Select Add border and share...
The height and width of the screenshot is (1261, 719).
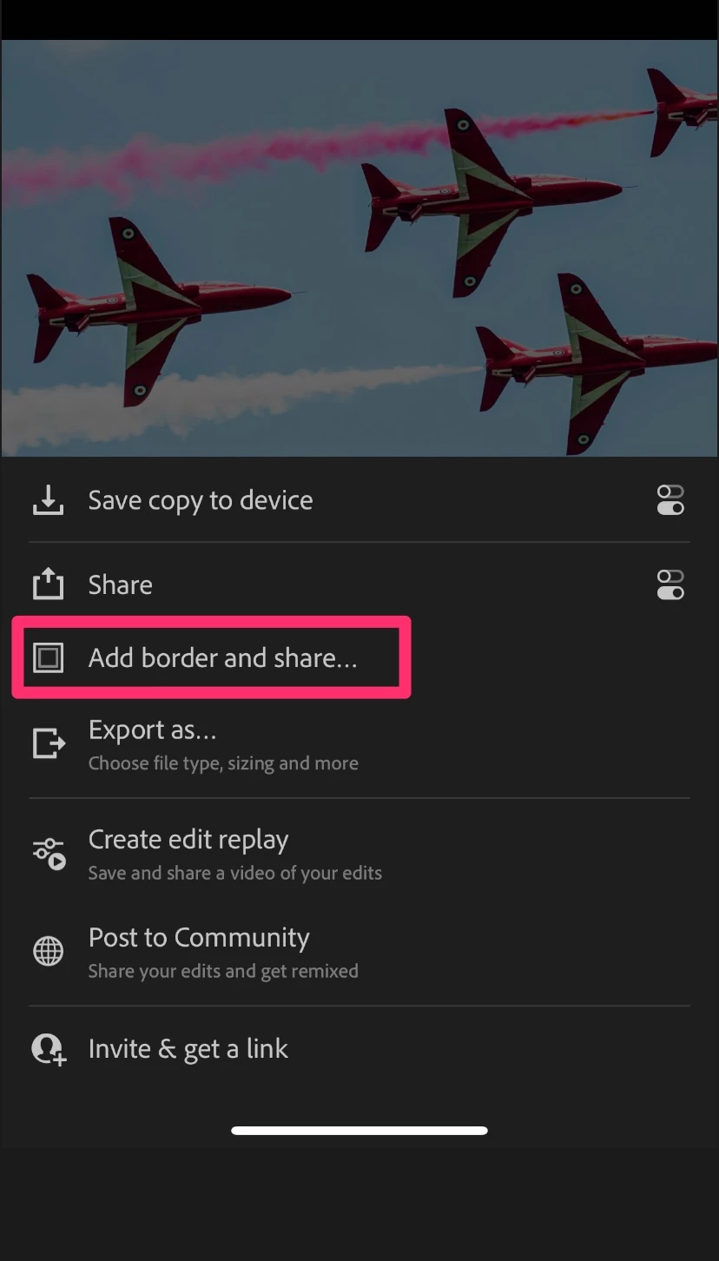[223, 657]
